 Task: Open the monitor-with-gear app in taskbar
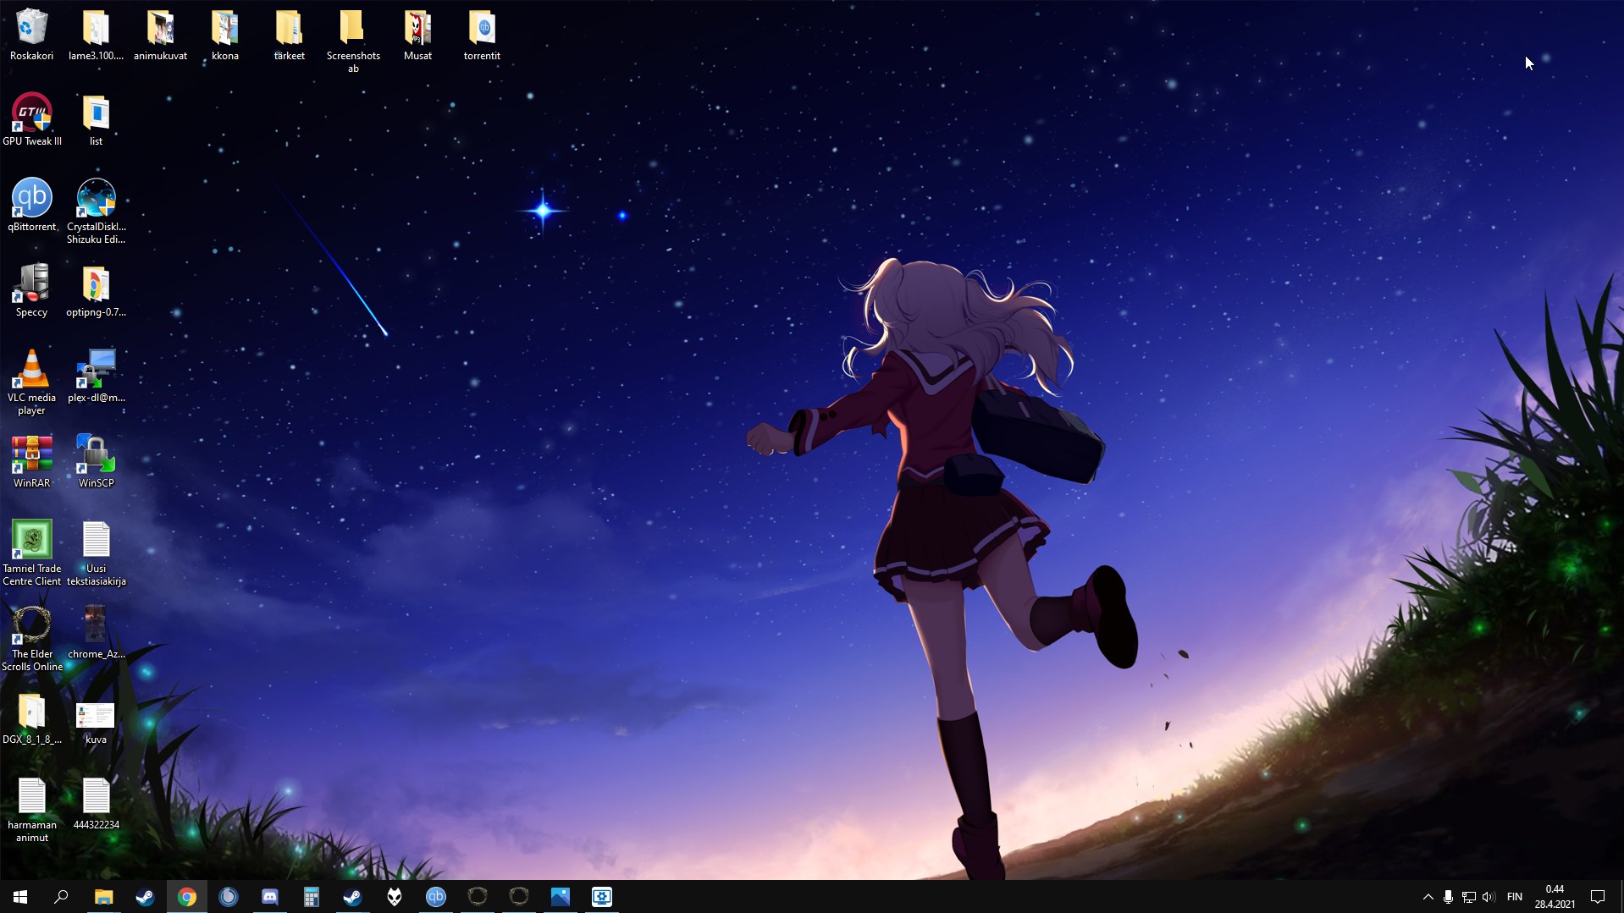click(602, 897)
